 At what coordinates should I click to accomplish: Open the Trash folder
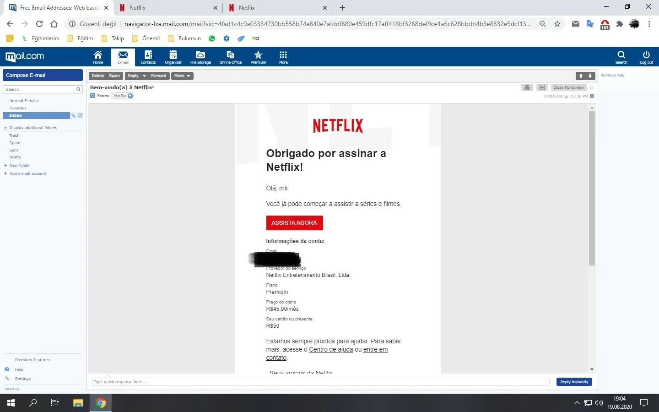(14, 136)
